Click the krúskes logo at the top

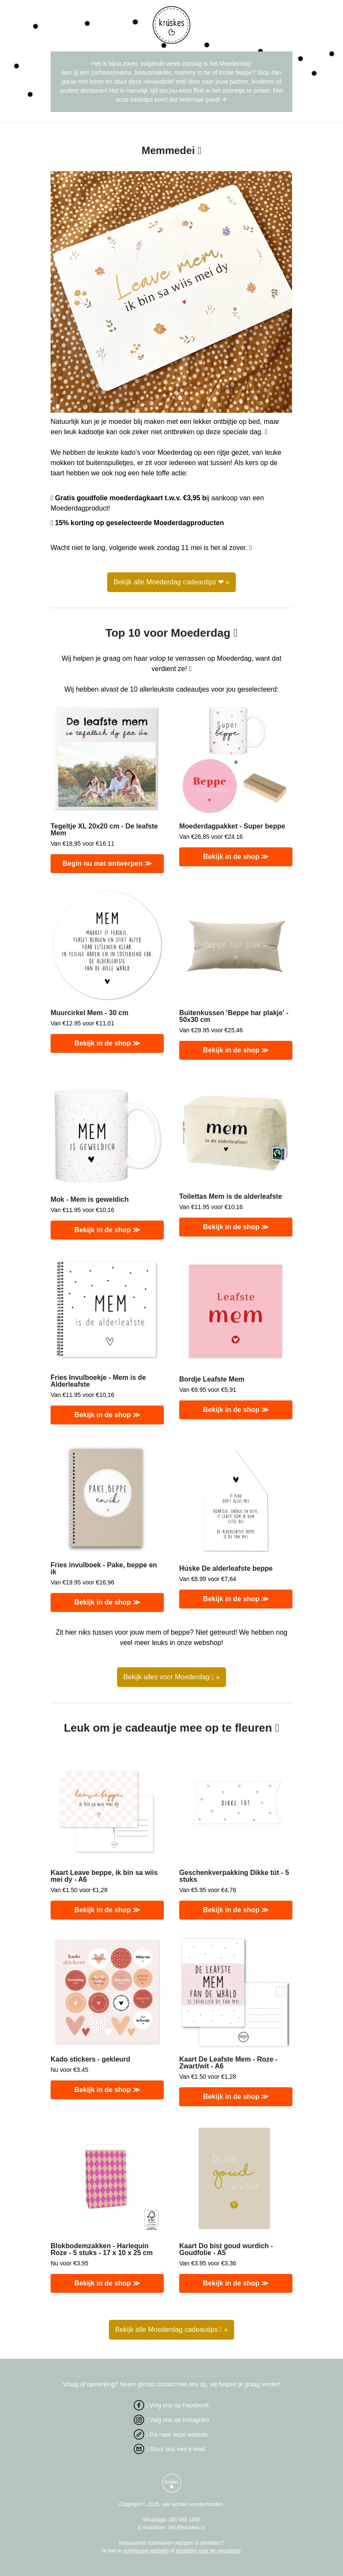coord(171,25)
